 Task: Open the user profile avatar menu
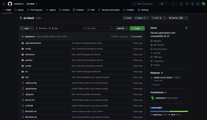tap(203, 4)
